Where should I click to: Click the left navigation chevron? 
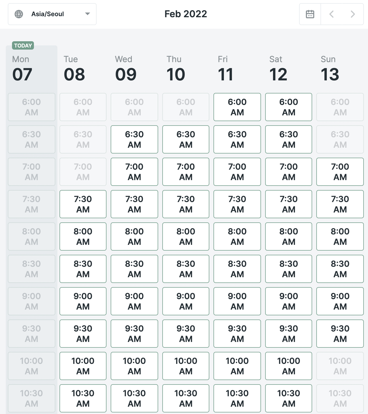(331, 14)
